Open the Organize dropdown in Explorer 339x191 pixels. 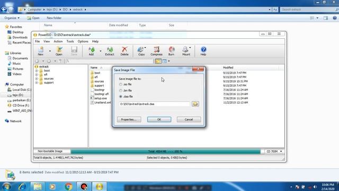click(x=12, y=18)
